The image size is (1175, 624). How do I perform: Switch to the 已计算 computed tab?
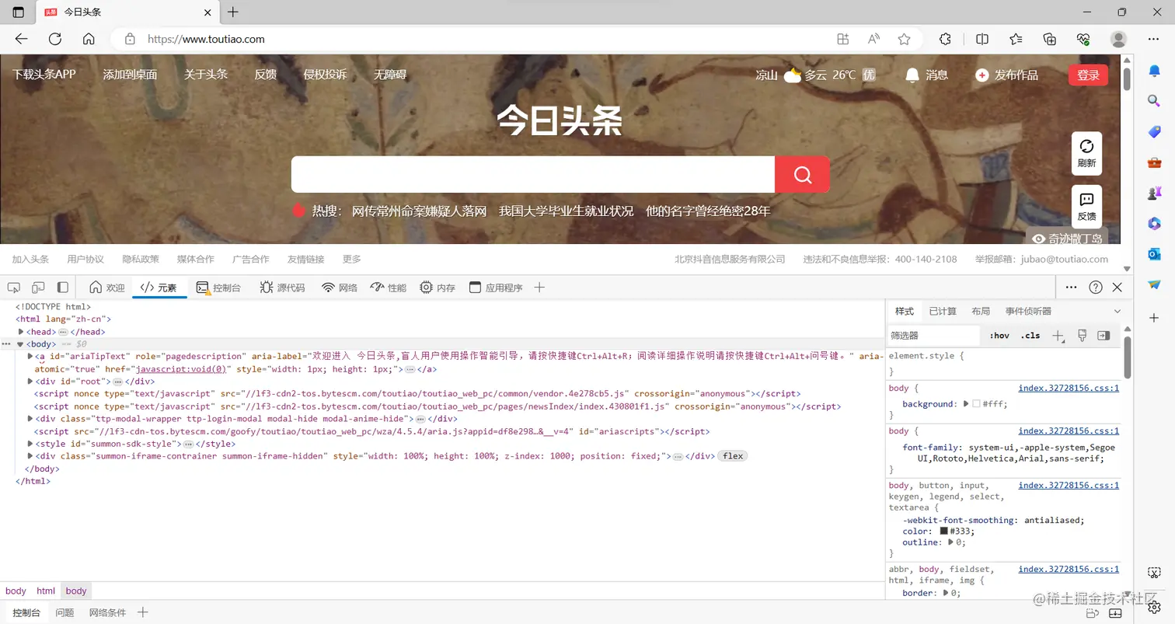(x=943, y=311)
